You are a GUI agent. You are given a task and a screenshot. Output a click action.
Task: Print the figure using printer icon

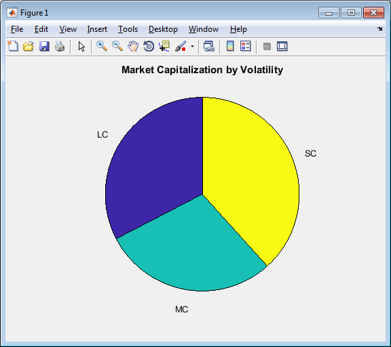point(60,46)
